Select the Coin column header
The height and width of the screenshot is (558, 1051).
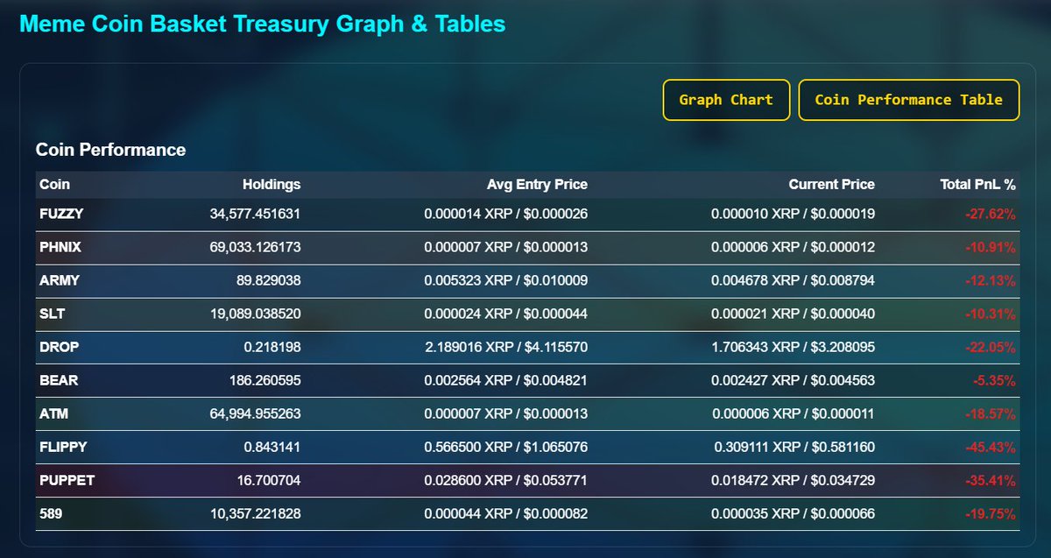54,184
